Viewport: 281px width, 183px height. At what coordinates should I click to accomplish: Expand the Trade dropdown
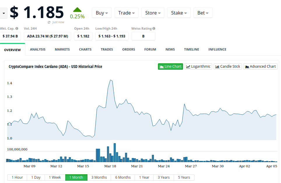click(x=127, y=13)
